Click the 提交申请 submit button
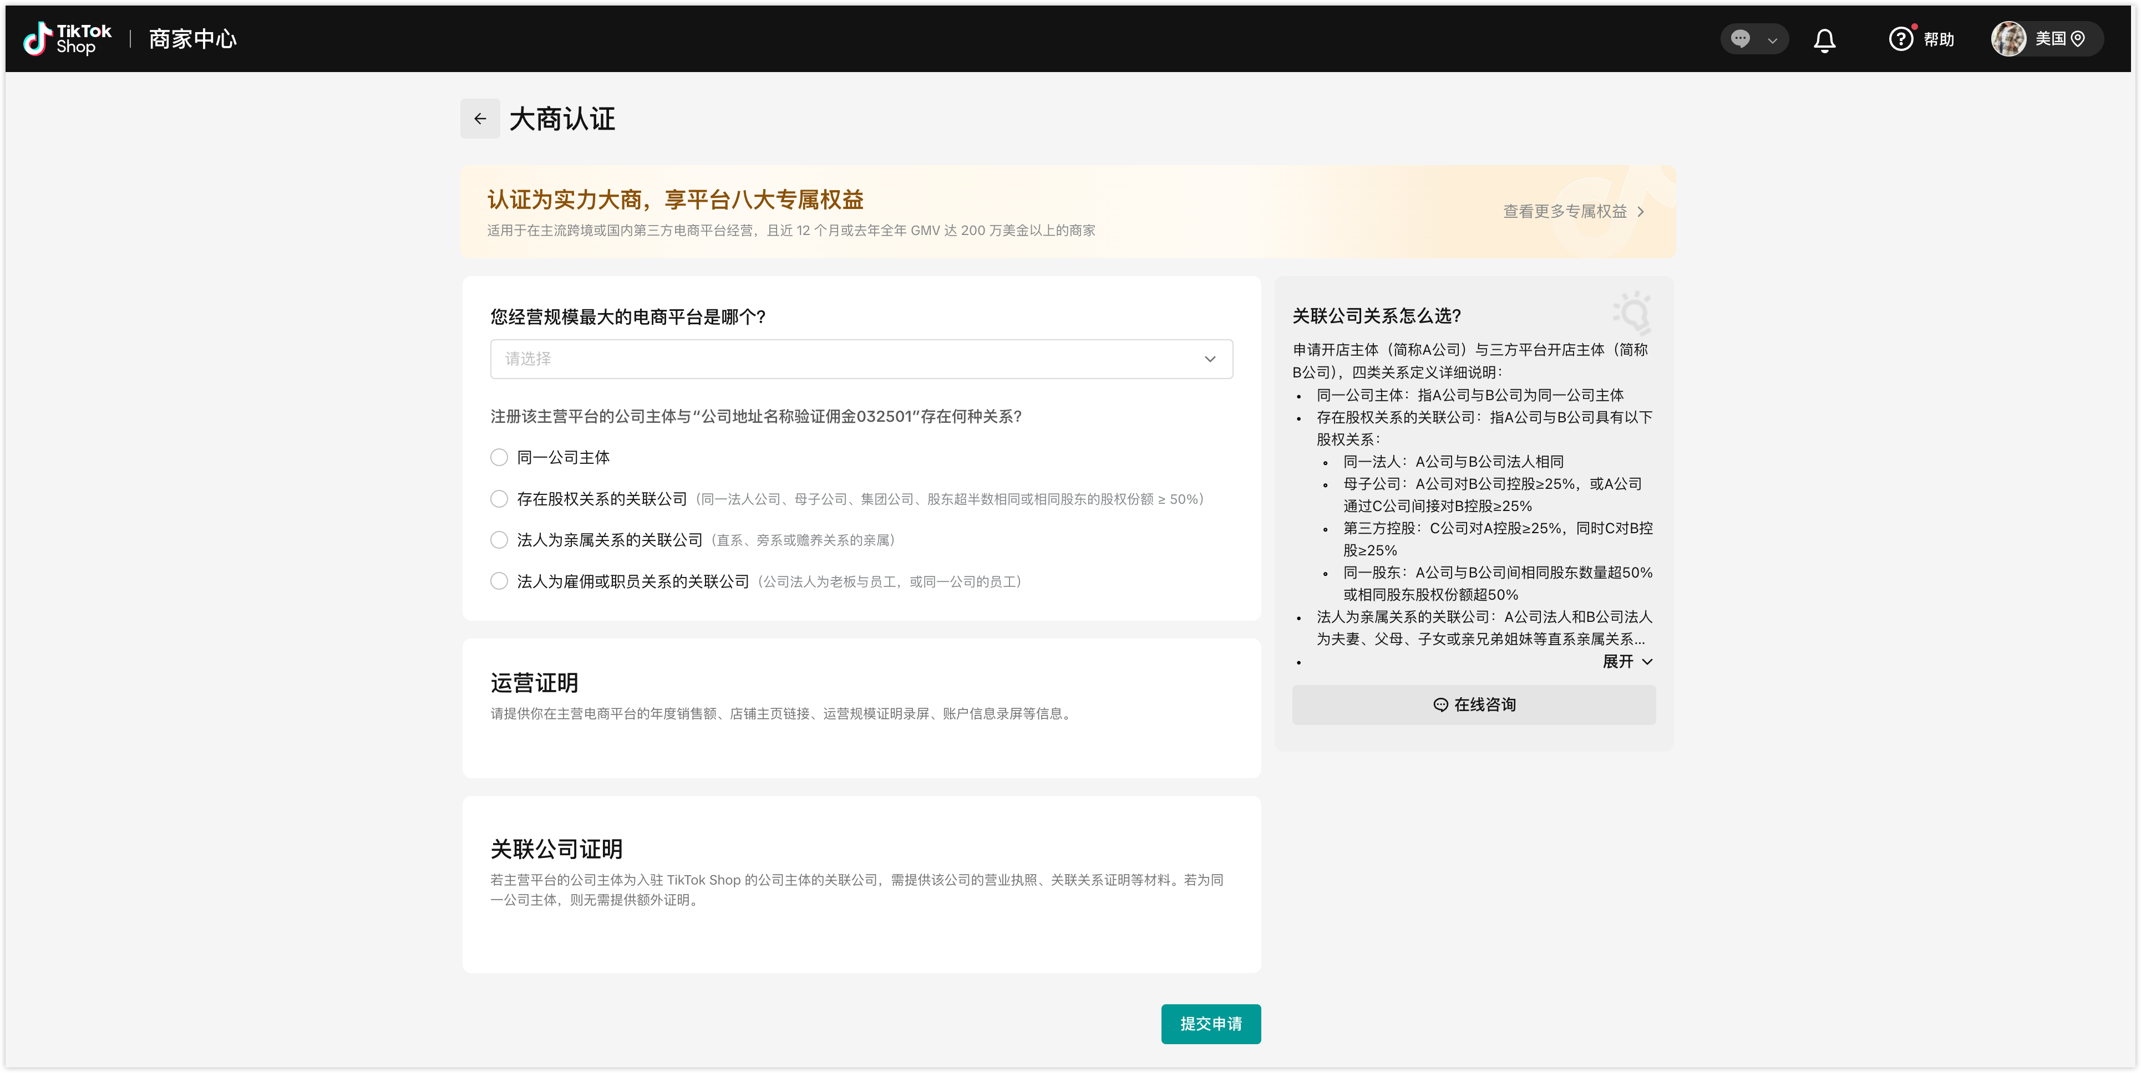The width and height of the screenshot is (2141, 1073). 1210,1024
